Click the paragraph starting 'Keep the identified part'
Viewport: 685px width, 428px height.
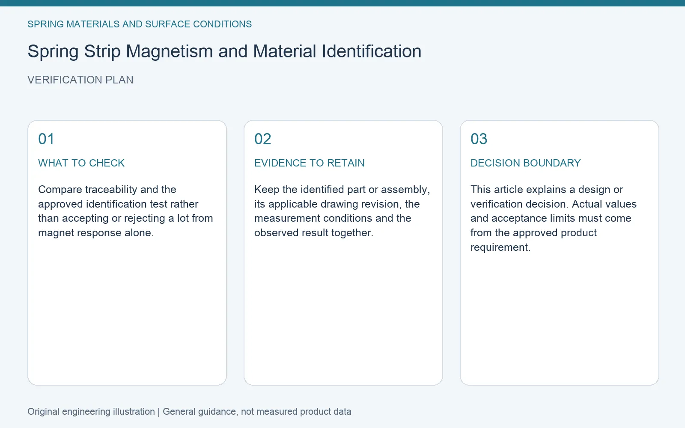pyautogui.click(x=342, y=211)
